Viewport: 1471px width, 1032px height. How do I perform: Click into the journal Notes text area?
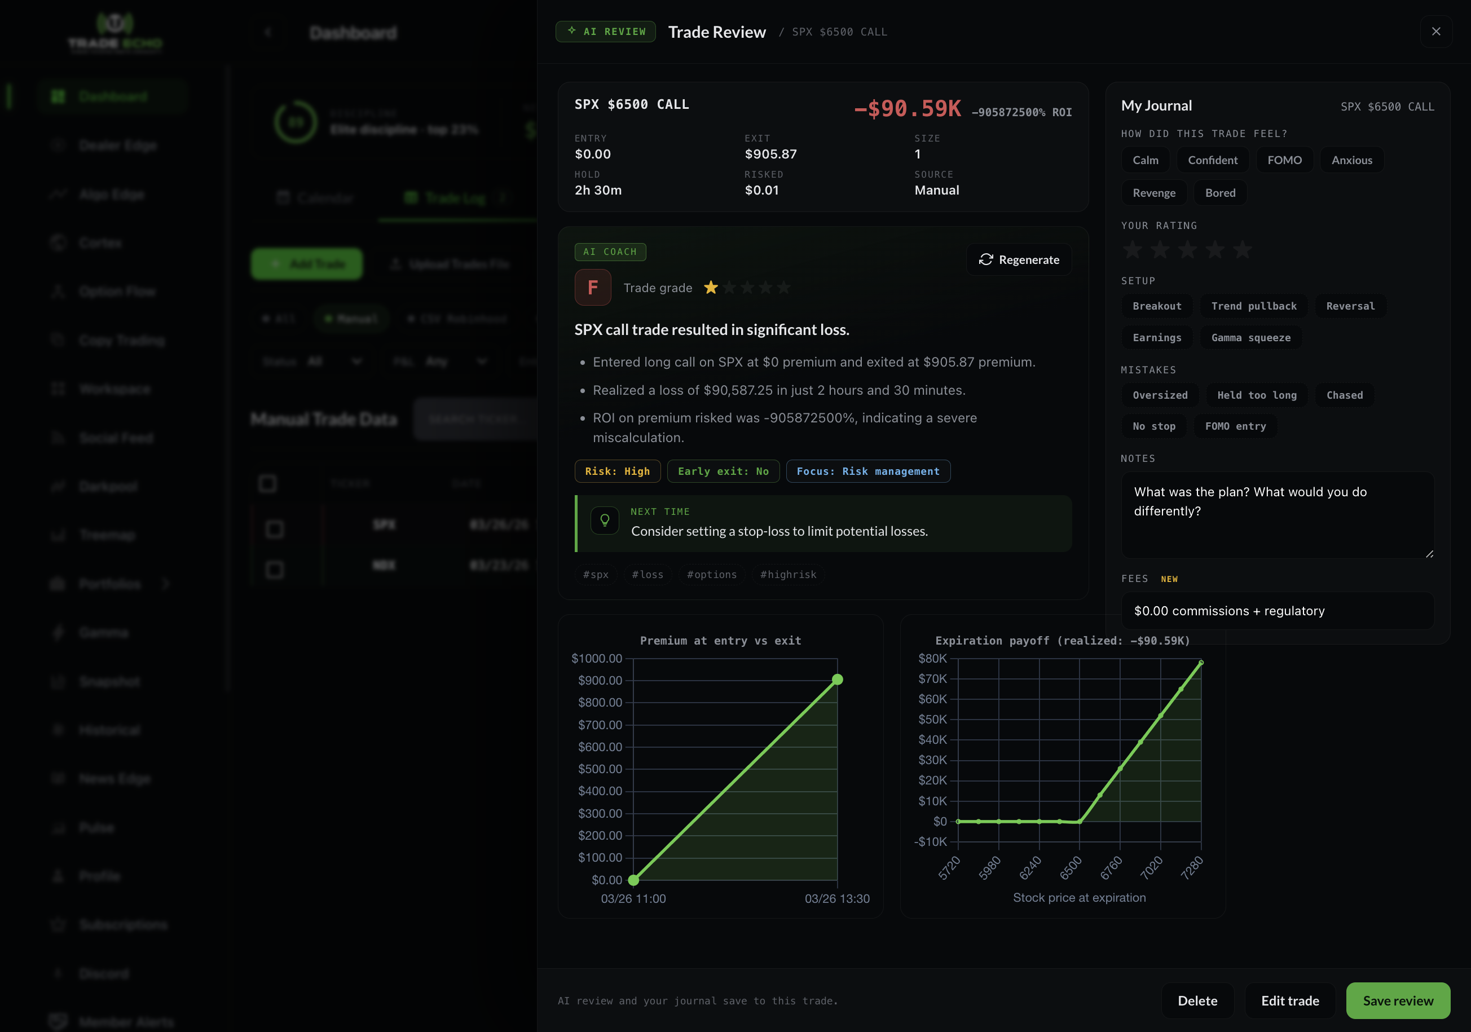click(x=1278, y=515)
